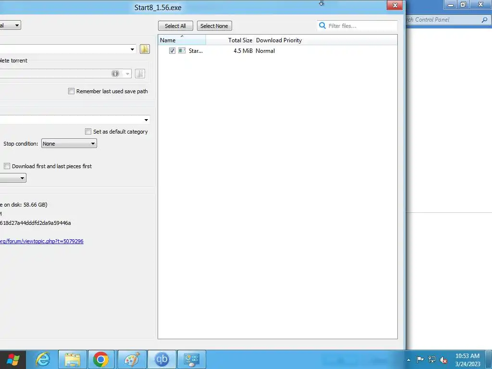Enable Remember last used save path
This screenshot has height=369, width=492.
tap(71, 91)
